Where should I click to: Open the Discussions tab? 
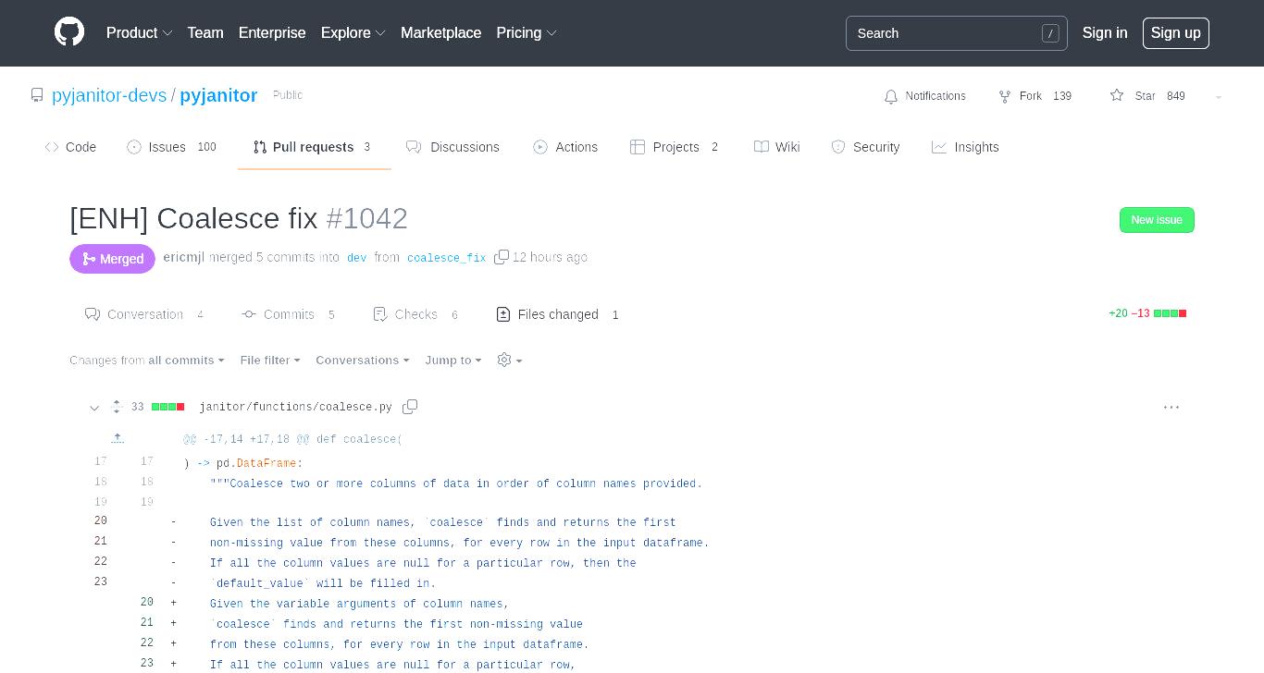click(x=452, y=147)
